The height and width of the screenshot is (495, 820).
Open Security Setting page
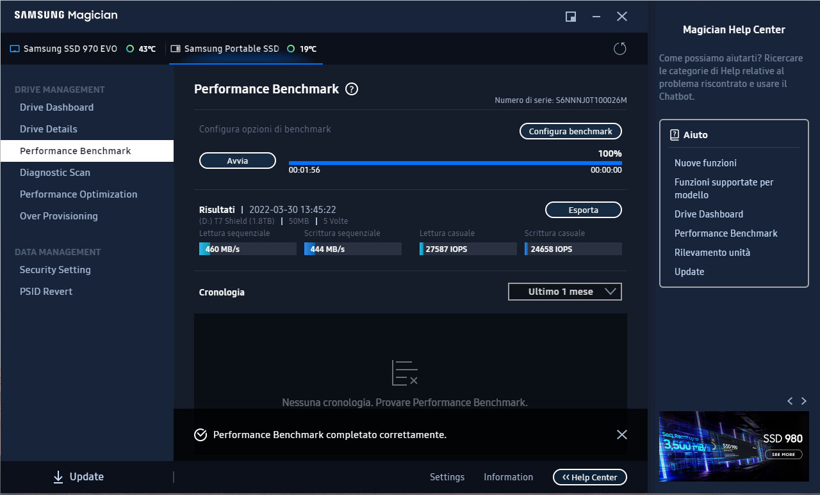(86, 270)
